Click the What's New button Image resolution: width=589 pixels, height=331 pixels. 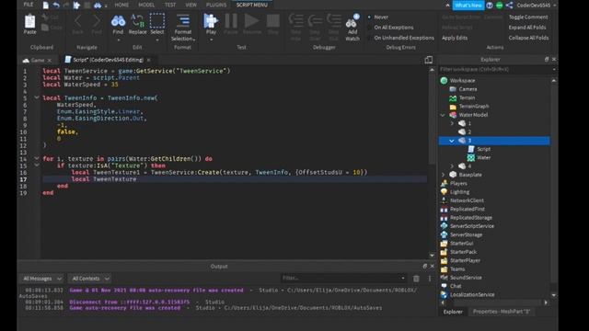pos(468,6)
